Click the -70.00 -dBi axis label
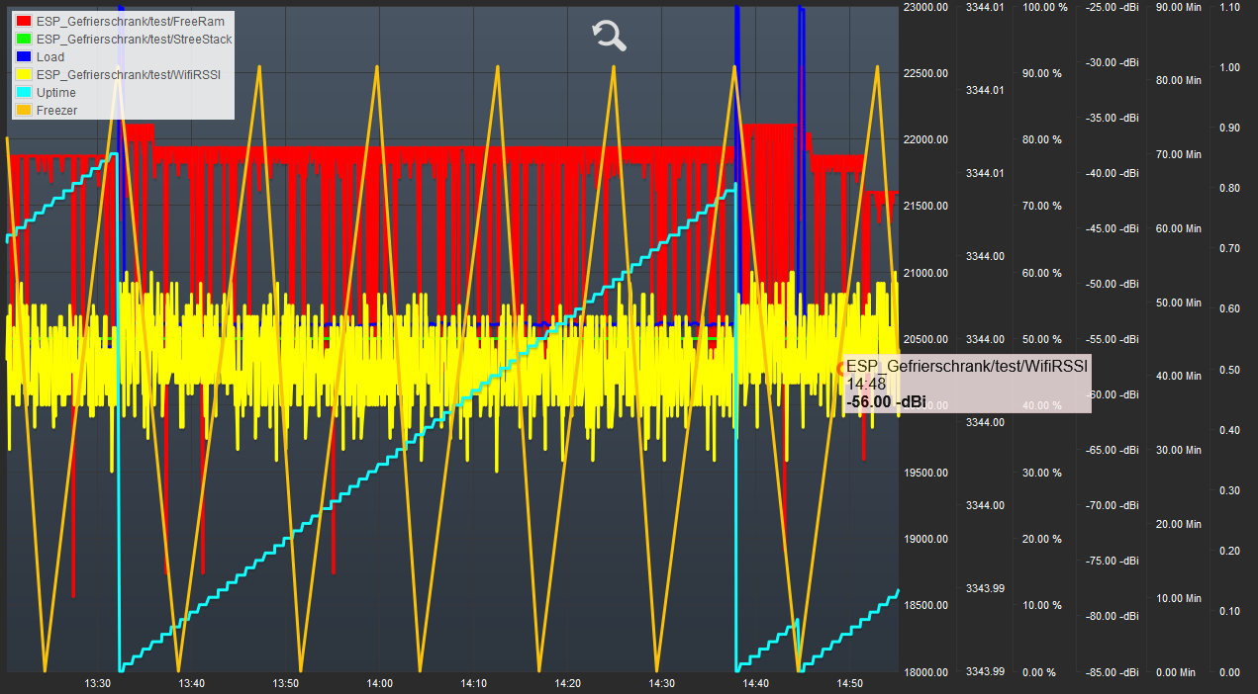Viewport: 1258px width, 694px height. tap(1113, 505)
